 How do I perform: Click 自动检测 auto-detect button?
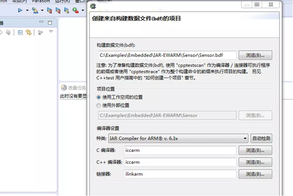coord(261,138)
